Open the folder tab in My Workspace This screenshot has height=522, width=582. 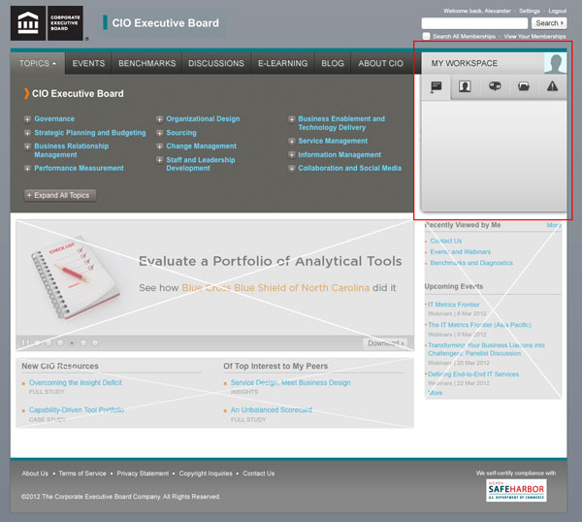point(524,86)
